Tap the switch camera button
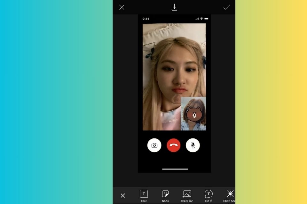Viewport: 307px width, 204px height. coord(154,145)
